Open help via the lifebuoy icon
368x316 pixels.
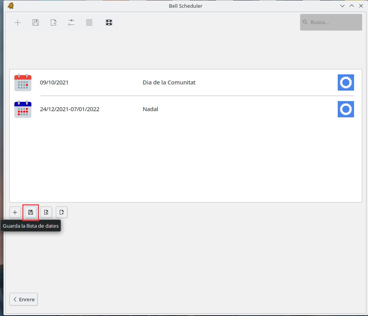[x=109, y=22]
